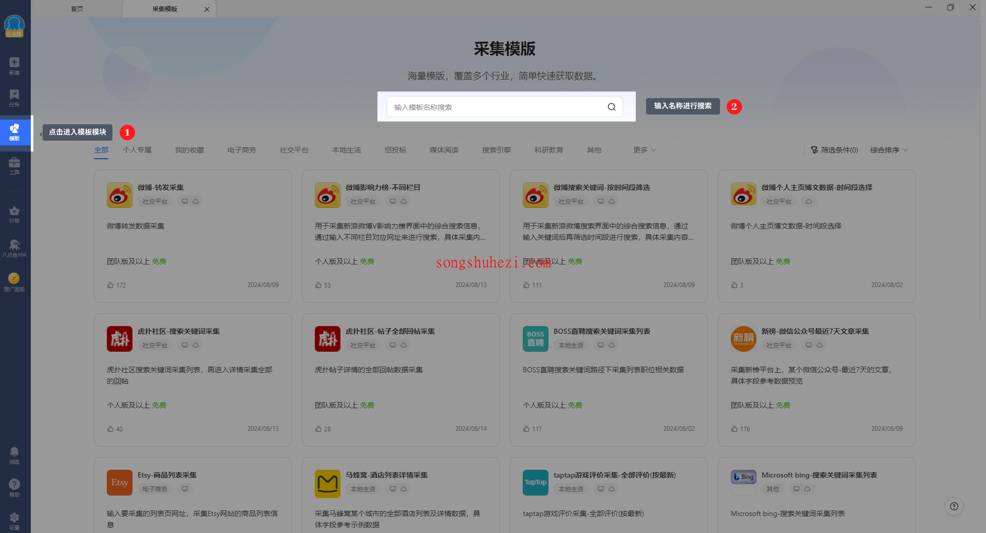The width and height of the screenshot is (986, 533).
Task: Select the 搜索引擎 category tab
Action: click(497, 150)
